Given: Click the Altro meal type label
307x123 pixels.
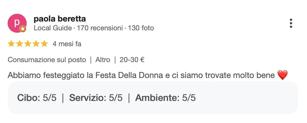Looking at the screenshot, I should pyautogui.click(x=103, y=60).
